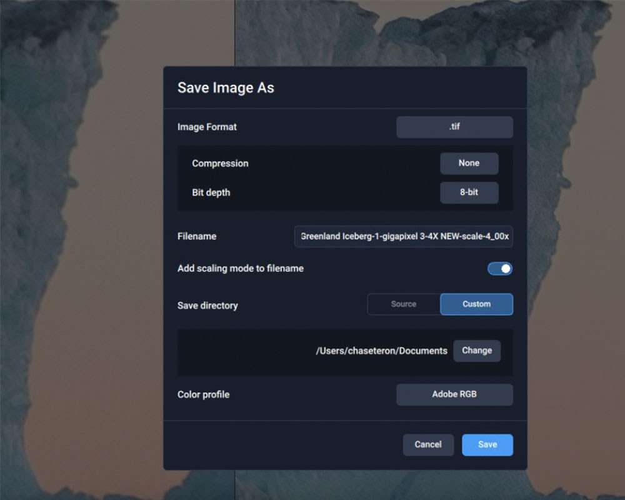This screenshot has height=500, width=625.
Task: Open the Bit depth 8-bit dropdown
Action: point(469,192)
